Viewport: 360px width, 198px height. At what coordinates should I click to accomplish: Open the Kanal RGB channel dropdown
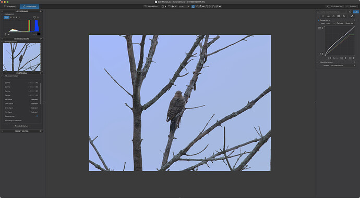click(330, 23)
